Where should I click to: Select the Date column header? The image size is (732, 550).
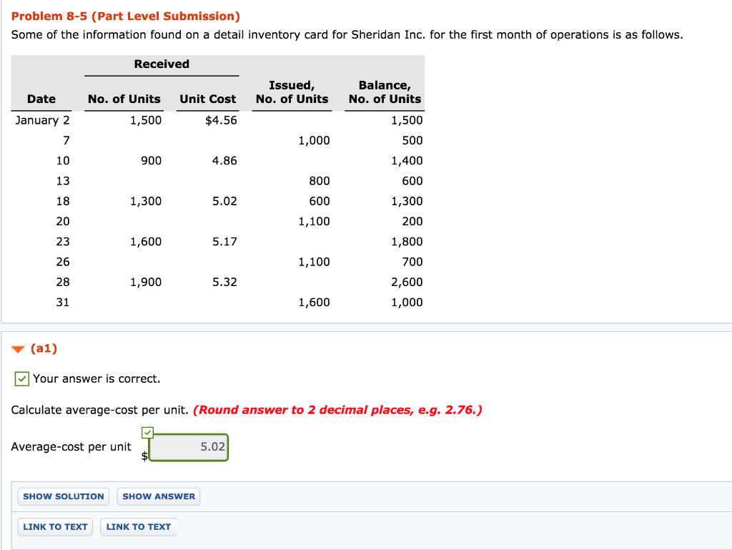pyautogui.click(x=41, y=99)
